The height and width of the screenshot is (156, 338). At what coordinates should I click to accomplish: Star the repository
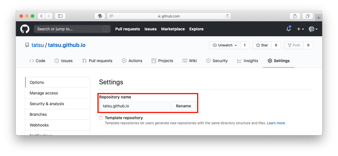coord(262,45)
